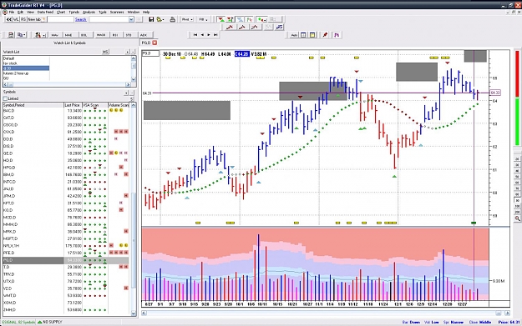Open the Data Feed menu
Viewport: 522px width, 326px height.
[45, 12]
